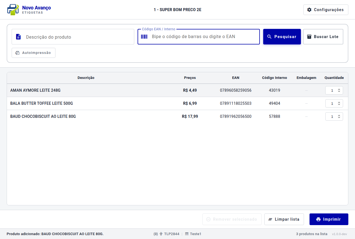
Task: Clear the list with Limpar lista
Action: (x=284, y=219)
